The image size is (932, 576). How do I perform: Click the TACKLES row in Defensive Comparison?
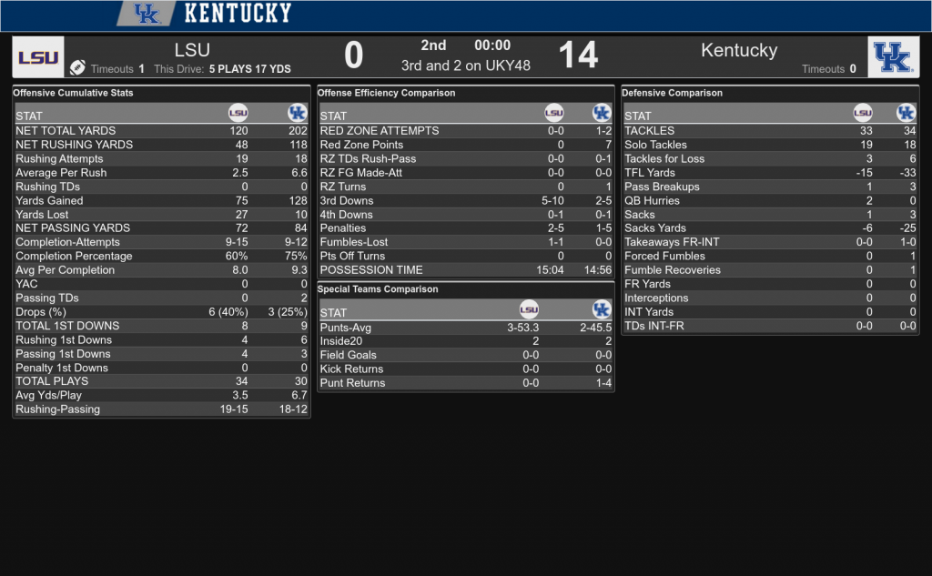point(770,131)
